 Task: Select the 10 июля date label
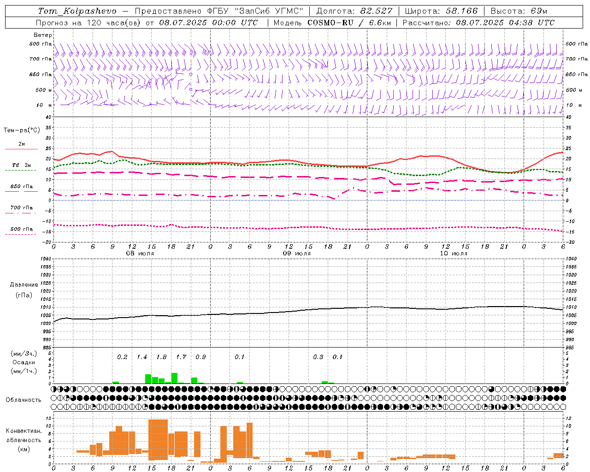click(x=454, y=254)
